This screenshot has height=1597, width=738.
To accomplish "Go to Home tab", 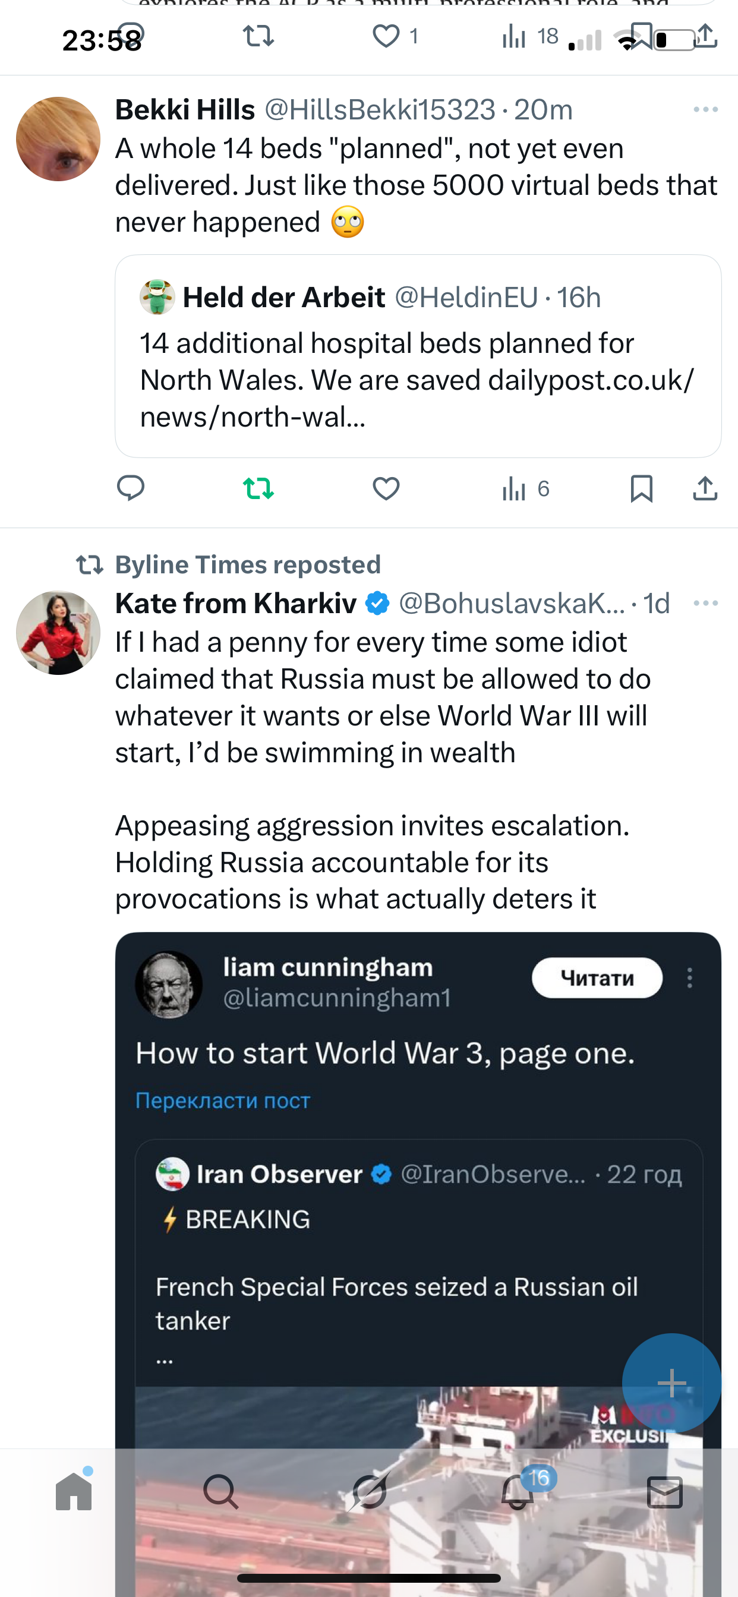I will (74, 1492).
